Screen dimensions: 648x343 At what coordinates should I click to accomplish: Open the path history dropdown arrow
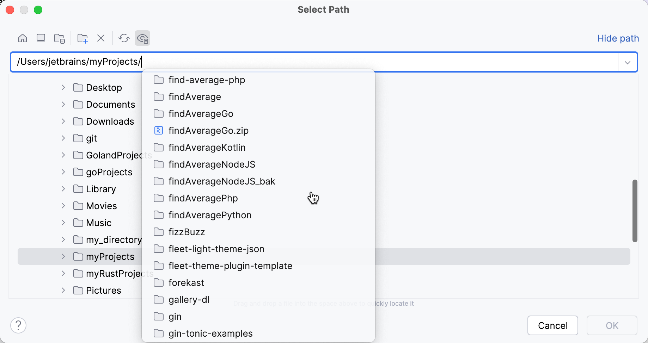coord(628,62)
